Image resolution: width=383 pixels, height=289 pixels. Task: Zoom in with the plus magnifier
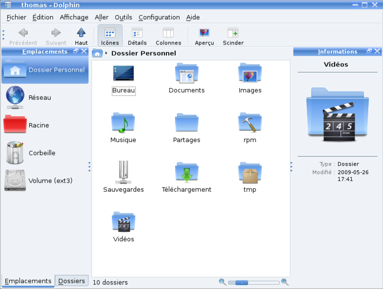click(x=285, y=282)
